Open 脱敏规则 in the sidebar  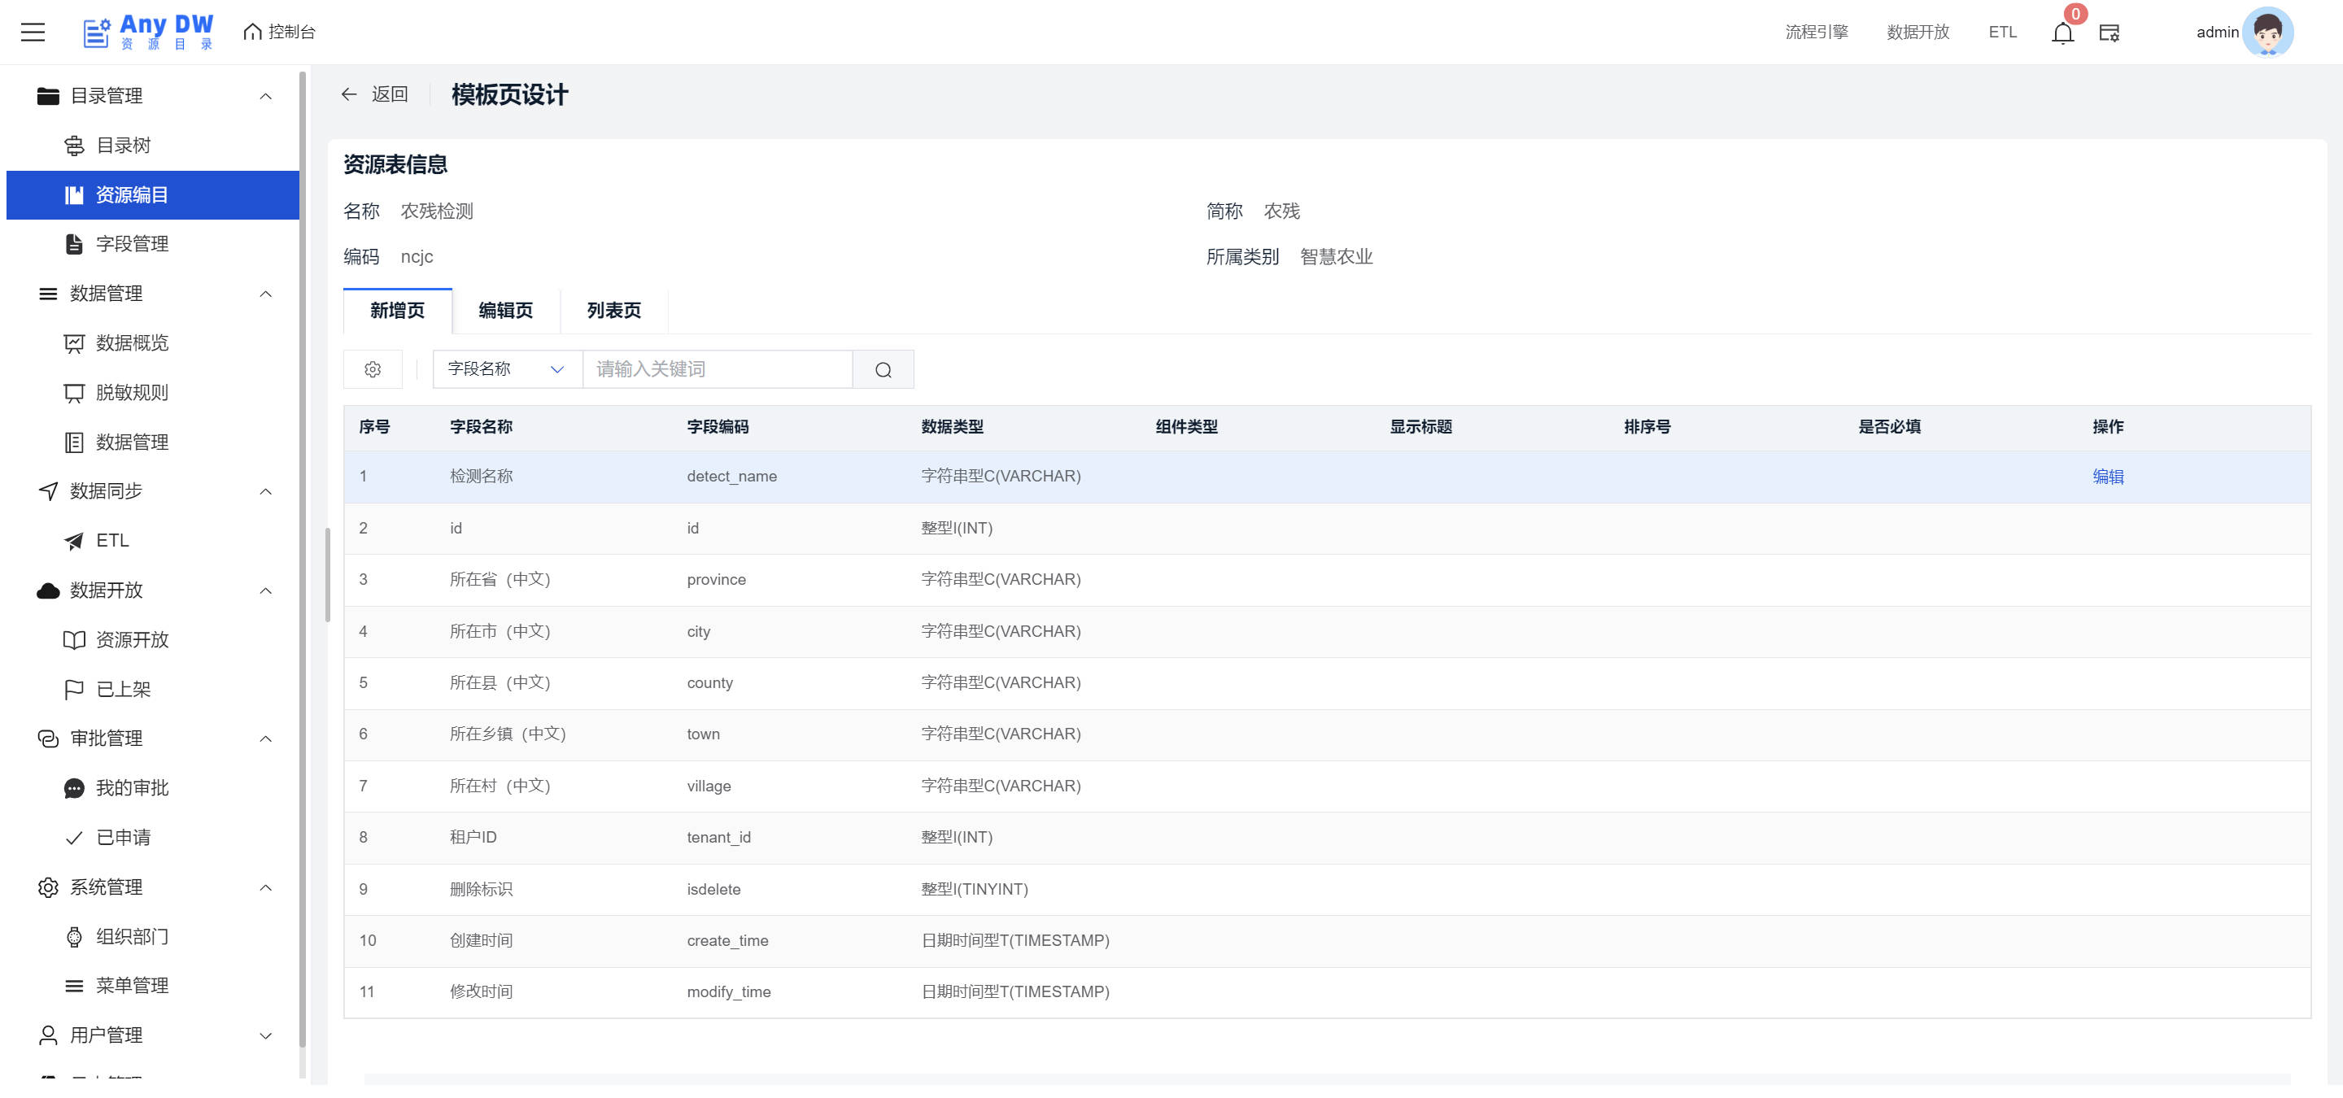tap(132, 393)
